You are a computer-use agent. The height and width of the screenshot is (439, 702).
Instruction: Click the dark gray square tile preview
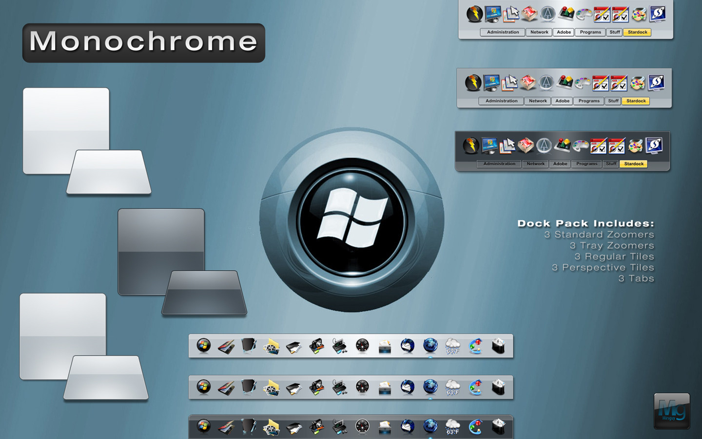point(161,252)
